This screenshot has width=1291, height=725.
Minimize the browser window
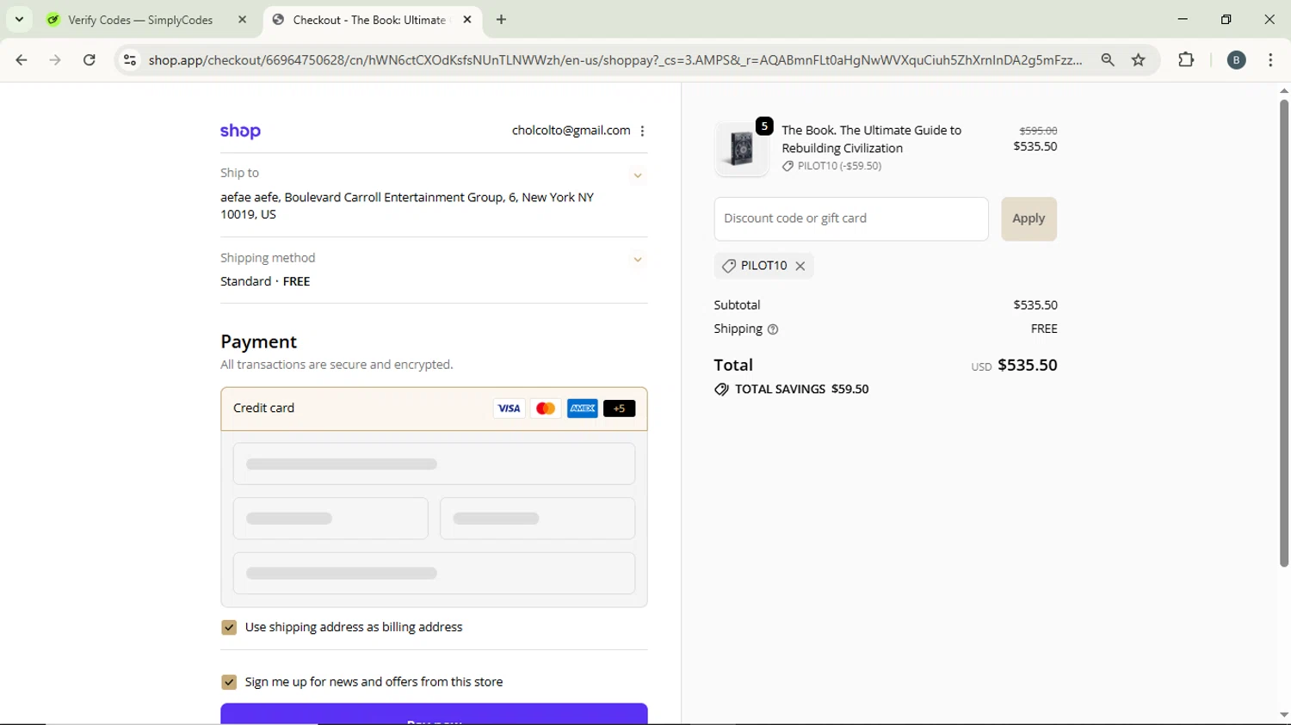click(1183, 19)
